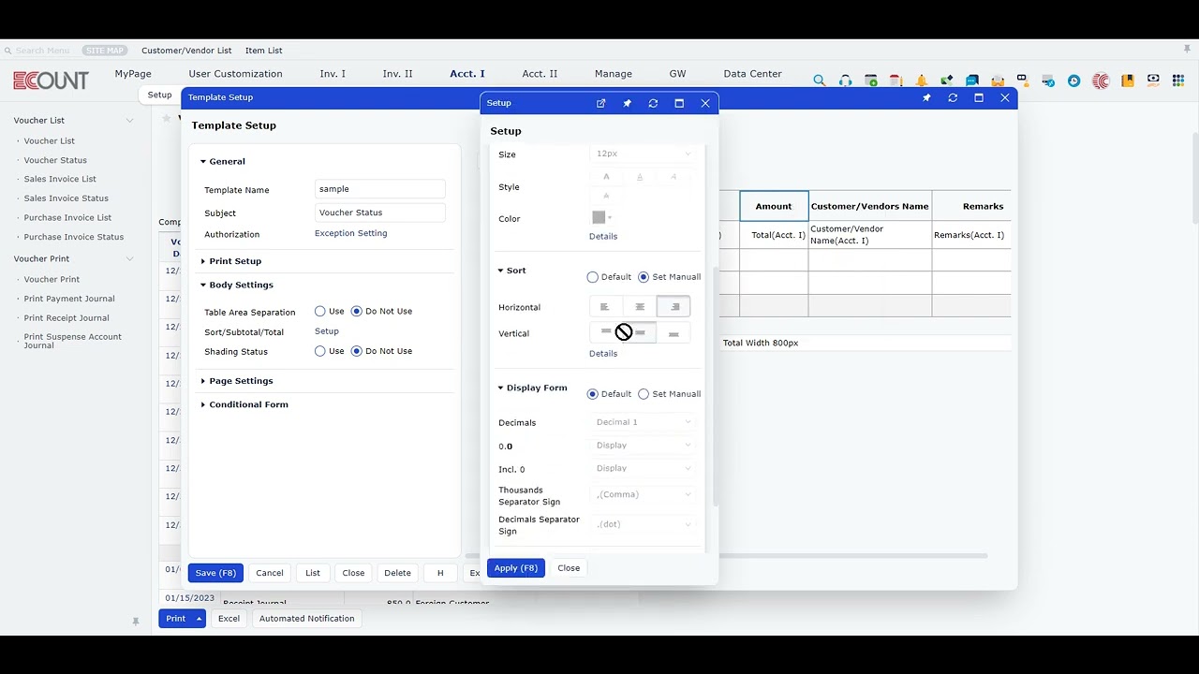This screenshot has height=674, width=1199.
Task: Switch to Customer/Vendor List tab
Action: [x=186, y=51]
